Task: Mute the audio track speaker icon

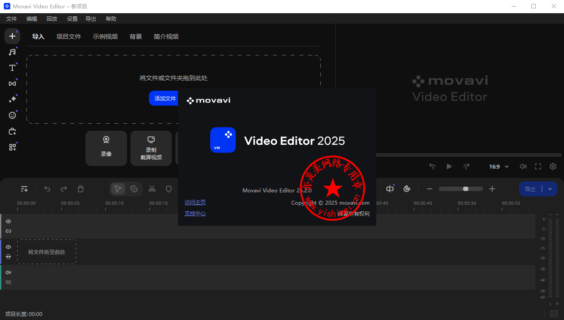Action: point(8,272)
